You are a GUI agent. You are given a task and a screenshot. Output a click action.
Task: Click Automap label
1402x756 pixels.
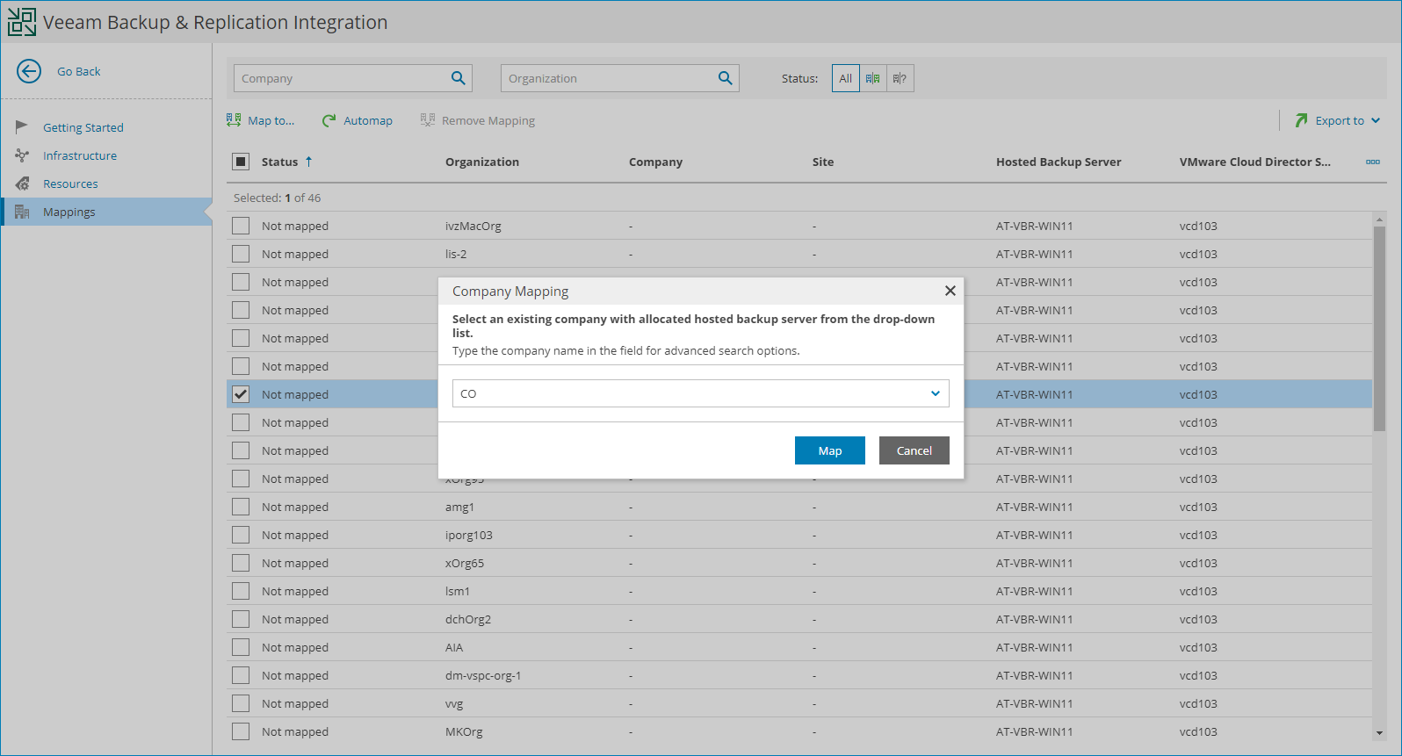[368, 120]
